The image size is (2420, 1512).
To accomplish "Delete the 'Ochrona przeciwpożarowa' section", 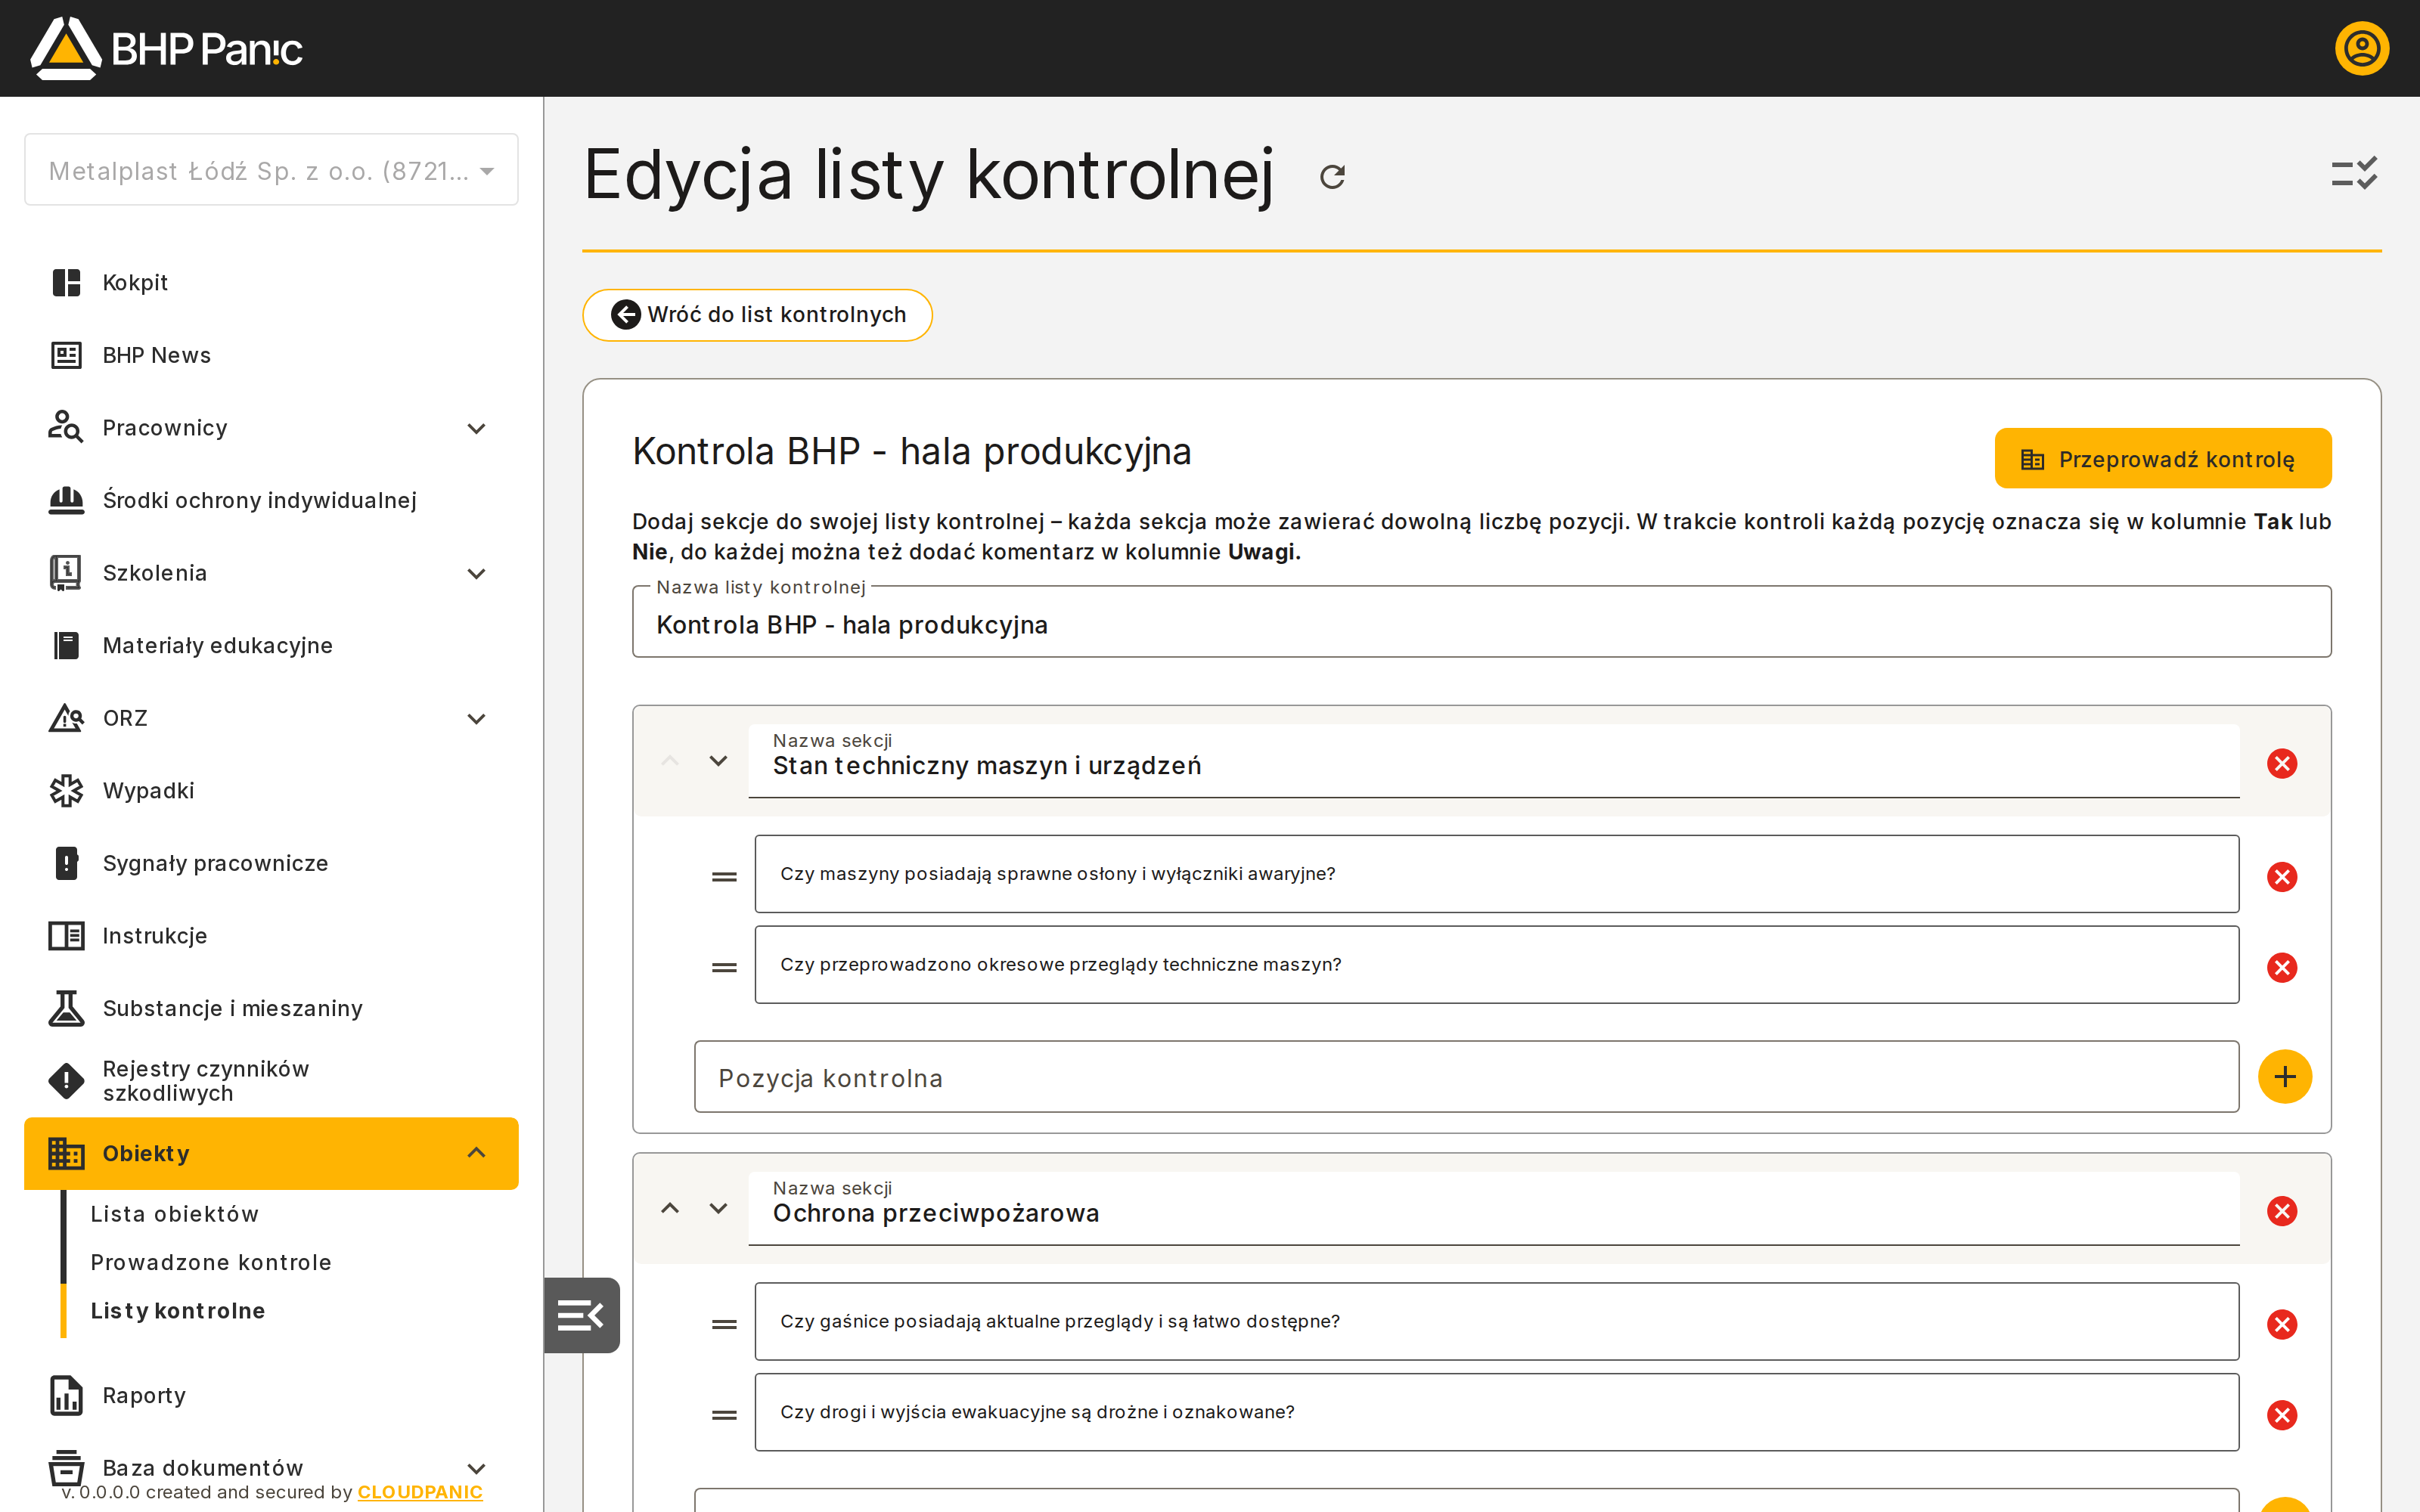I will (x=2282, y=1211).
